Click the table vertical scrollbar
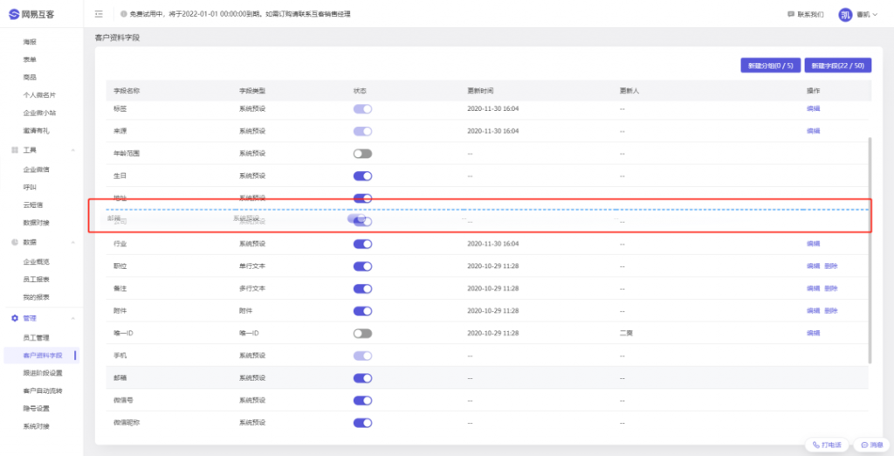Image resolution: width=894 pixels, height=456 pixels. (870, 249)
